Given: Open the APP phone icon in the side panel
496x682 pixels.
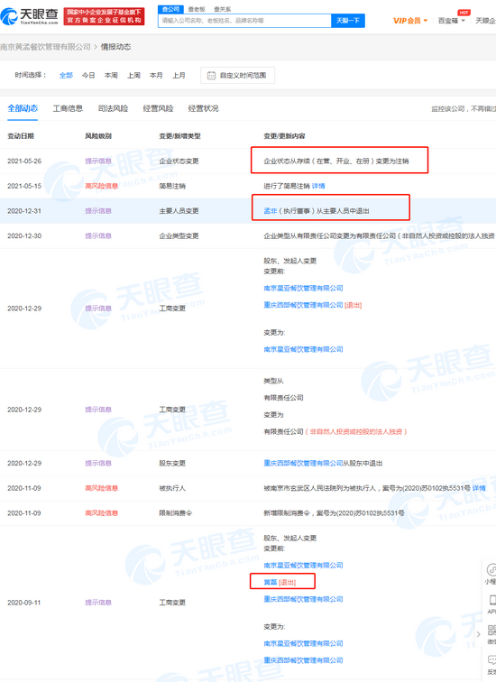Looking at the screenshot, I should pos(492,600).
